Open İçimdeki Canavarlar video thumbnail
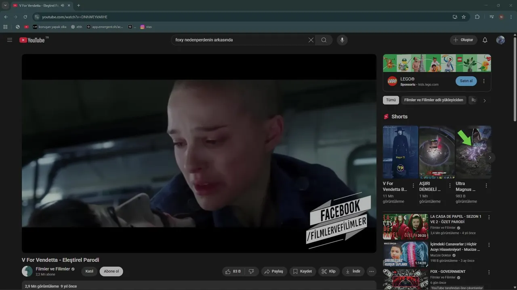The height and width of the screenshot is (290, 517). pyautogui.click(x=406, y=254)
